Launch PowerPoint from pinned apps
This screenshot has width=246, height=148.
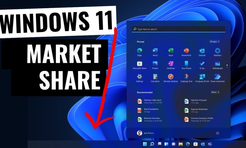(x=186, y=52)
